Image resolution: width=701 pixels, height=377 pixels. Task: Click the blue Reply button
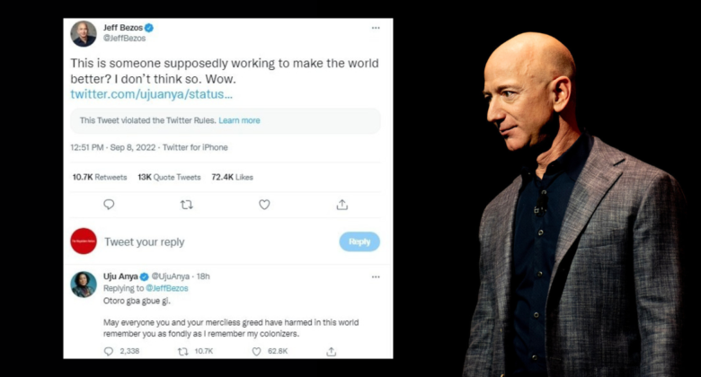(359, 241)
